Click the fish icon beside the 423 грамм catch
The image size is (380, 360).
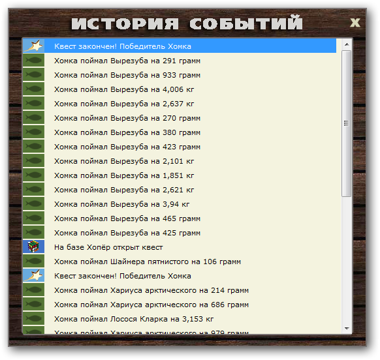(x=34, y=146)
